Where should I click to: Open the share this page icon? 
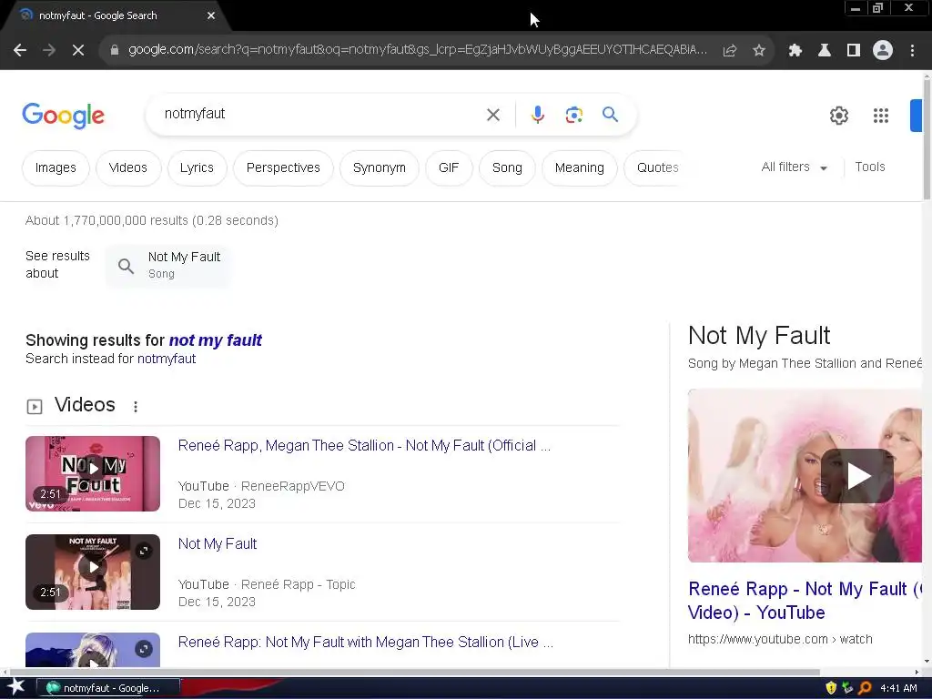730,51
